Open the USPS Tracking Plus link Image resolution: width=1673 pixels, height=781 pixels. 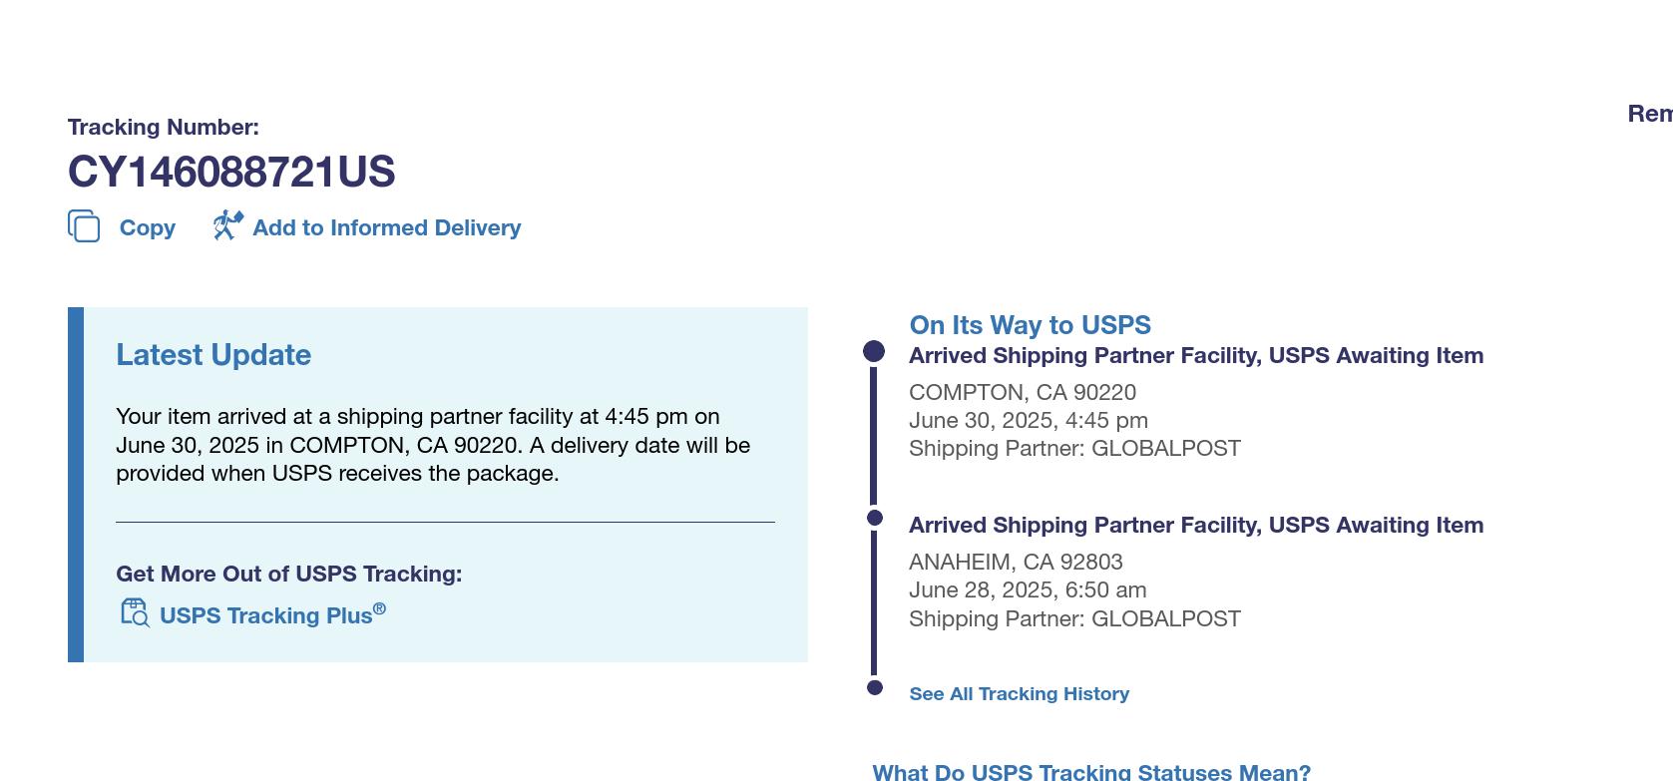tap(272, 614)
